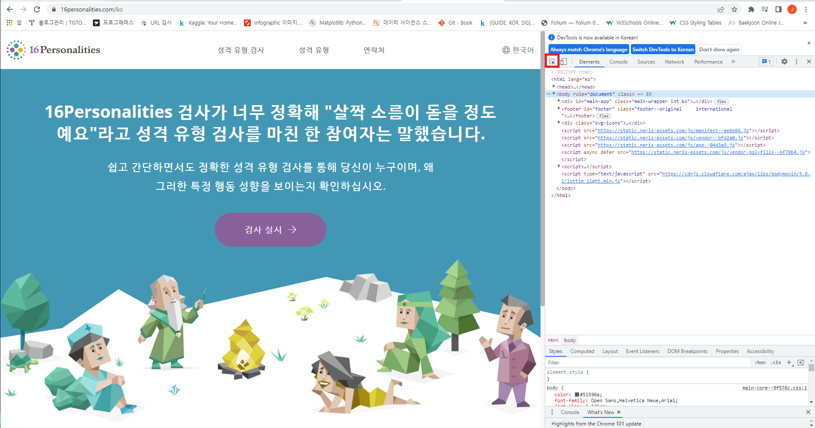
Task: Open main-core--9f576c.css:1 source link
Action: 775,388
